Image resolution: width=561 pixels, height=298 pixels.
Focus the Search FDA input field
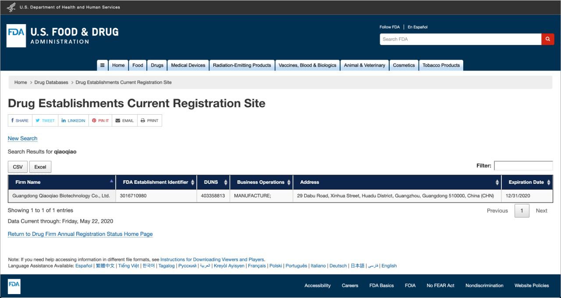point(461,39)
